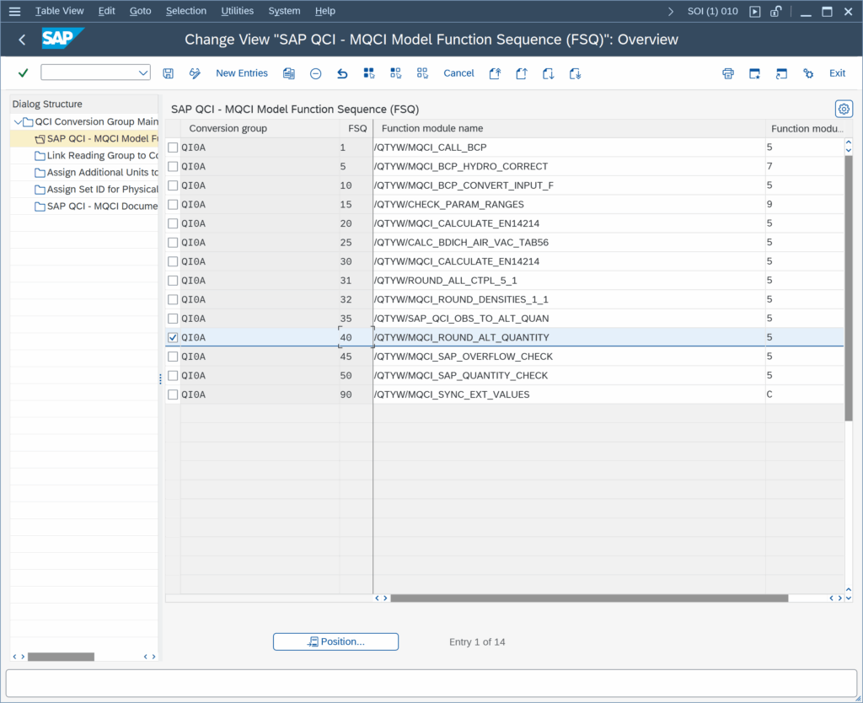Click the Save icon in the toolbar
This screenshot has width=863, height=703.
[169, 73]
